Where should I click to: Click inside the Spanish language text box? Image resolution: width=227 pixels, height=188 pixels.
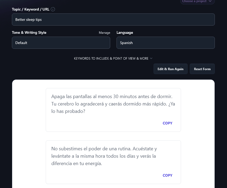tap(165, 43)
